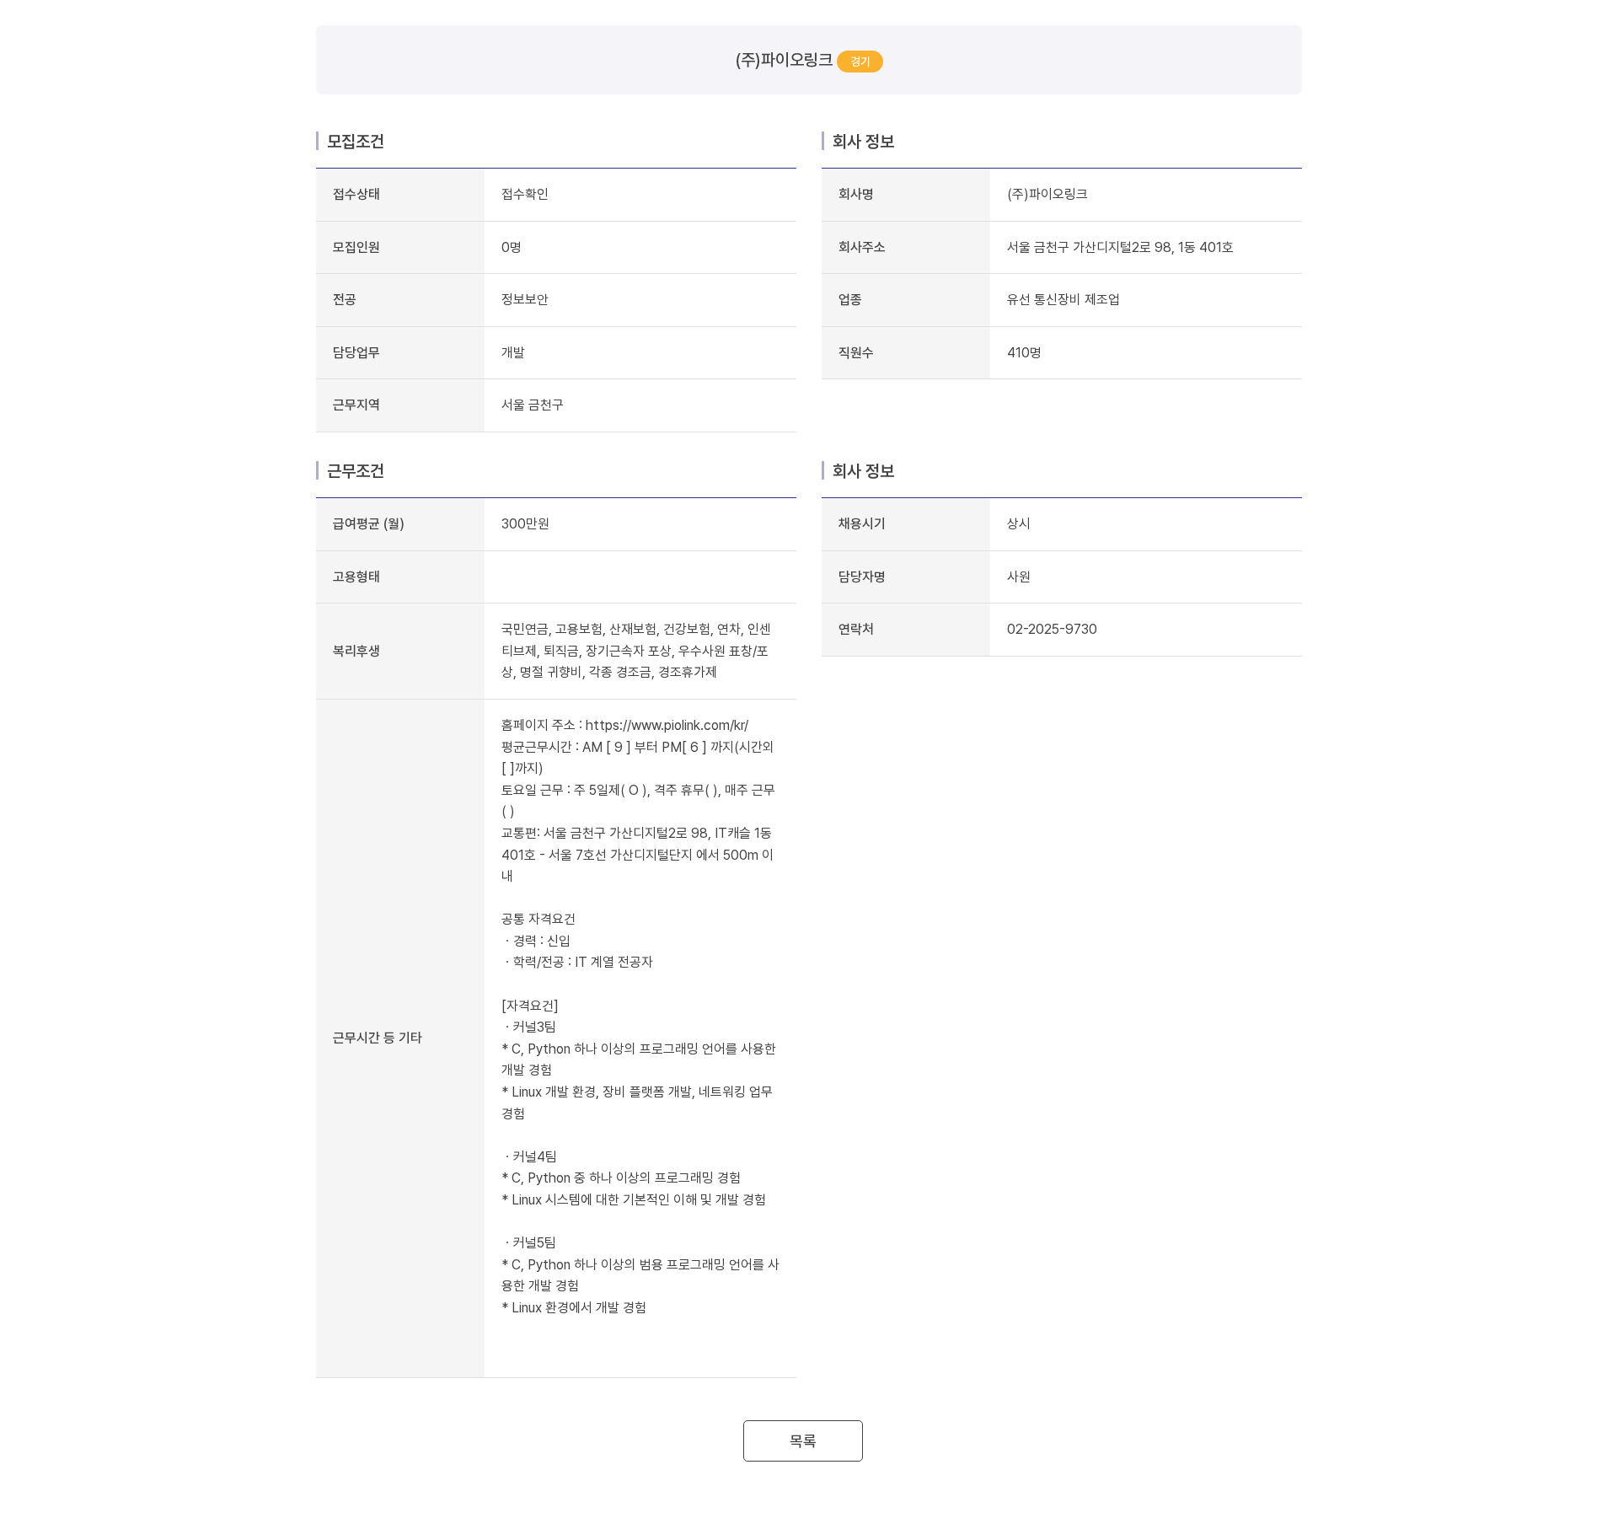Click the 300만원 salary value
The width and height of the screenshot is (1618, 1529).
(x=525, y=523)
